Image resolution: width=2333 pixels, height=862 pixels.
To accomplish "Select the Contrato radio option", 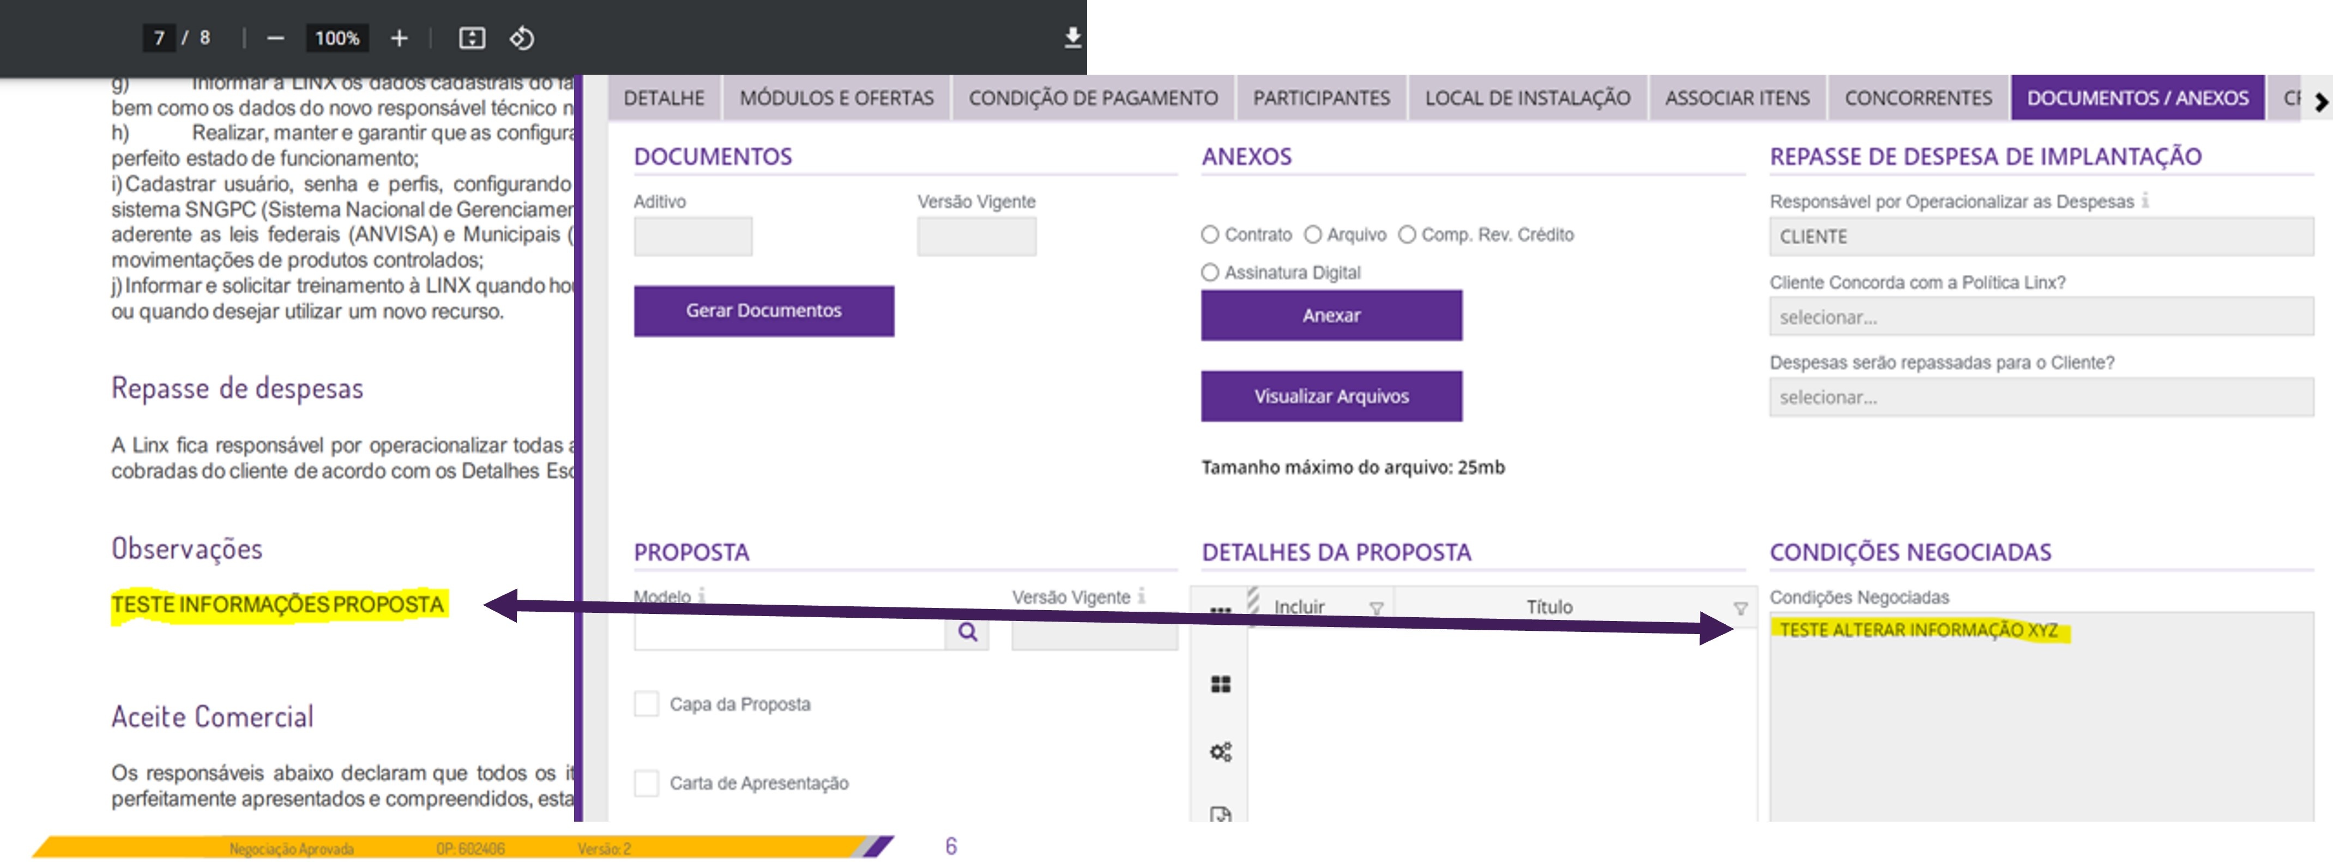I will 1210,234.
